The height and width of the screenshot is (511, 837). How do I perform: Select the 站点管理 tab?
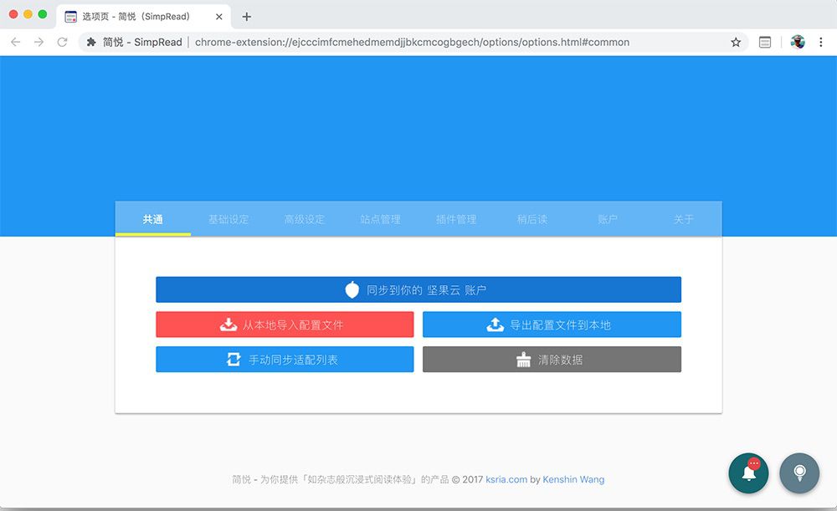point(380,219)
